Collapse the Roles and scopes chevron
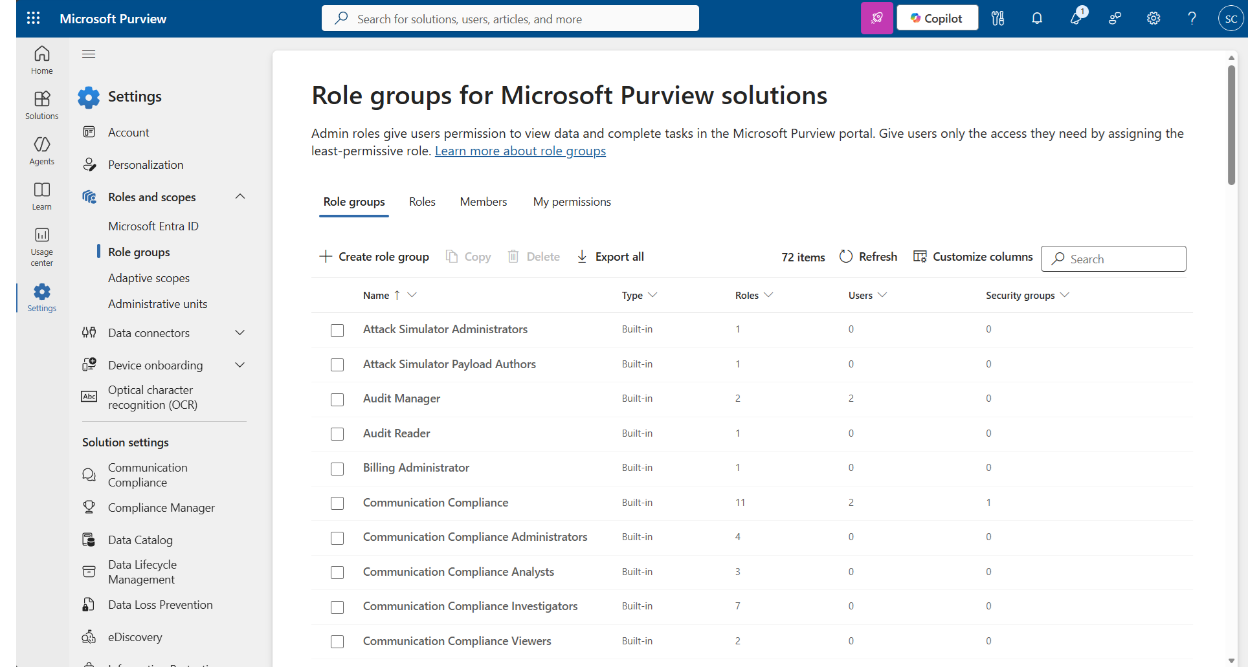Viewport: 1248px width, 667px height. point(240,197)
